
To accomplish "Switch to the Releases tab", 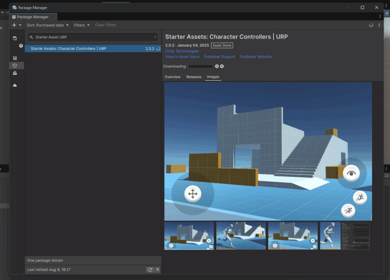I will 194,77.
